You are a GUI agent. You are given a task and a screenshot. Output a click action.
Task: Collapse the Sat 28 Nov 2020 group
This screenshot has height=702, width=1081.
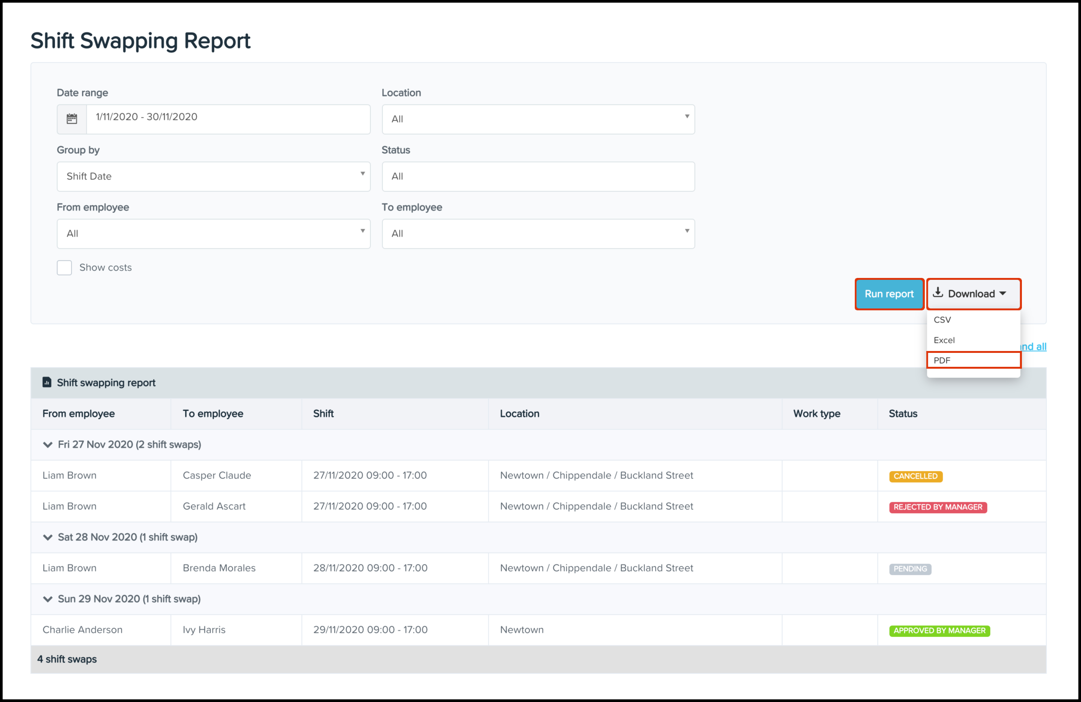48,537
